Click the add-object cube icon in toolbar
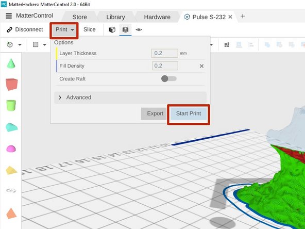Screen dimensions: 305x229 tap(10, 44)
